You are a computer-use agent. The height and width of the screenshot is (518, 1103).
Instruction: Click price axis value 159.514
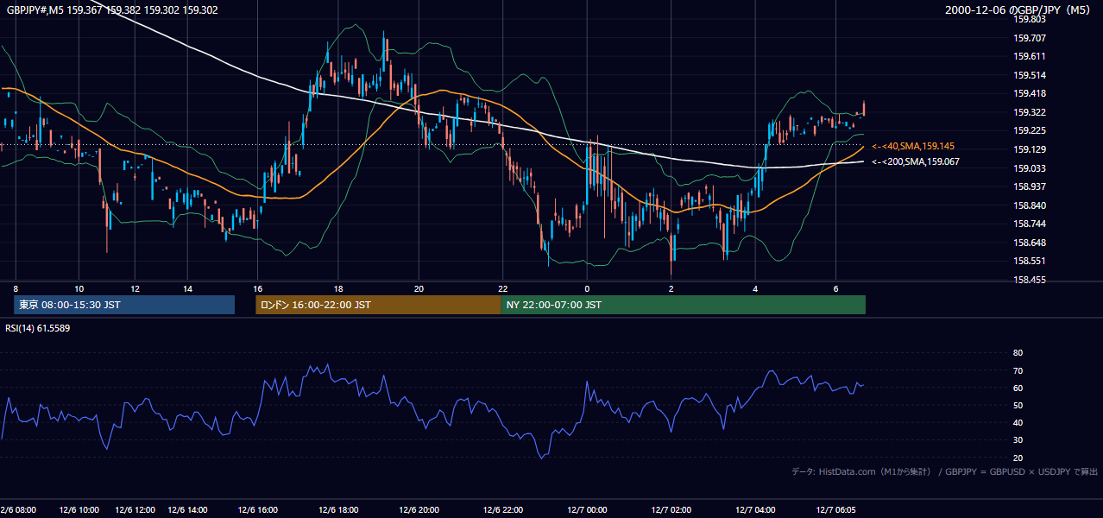1030,75
